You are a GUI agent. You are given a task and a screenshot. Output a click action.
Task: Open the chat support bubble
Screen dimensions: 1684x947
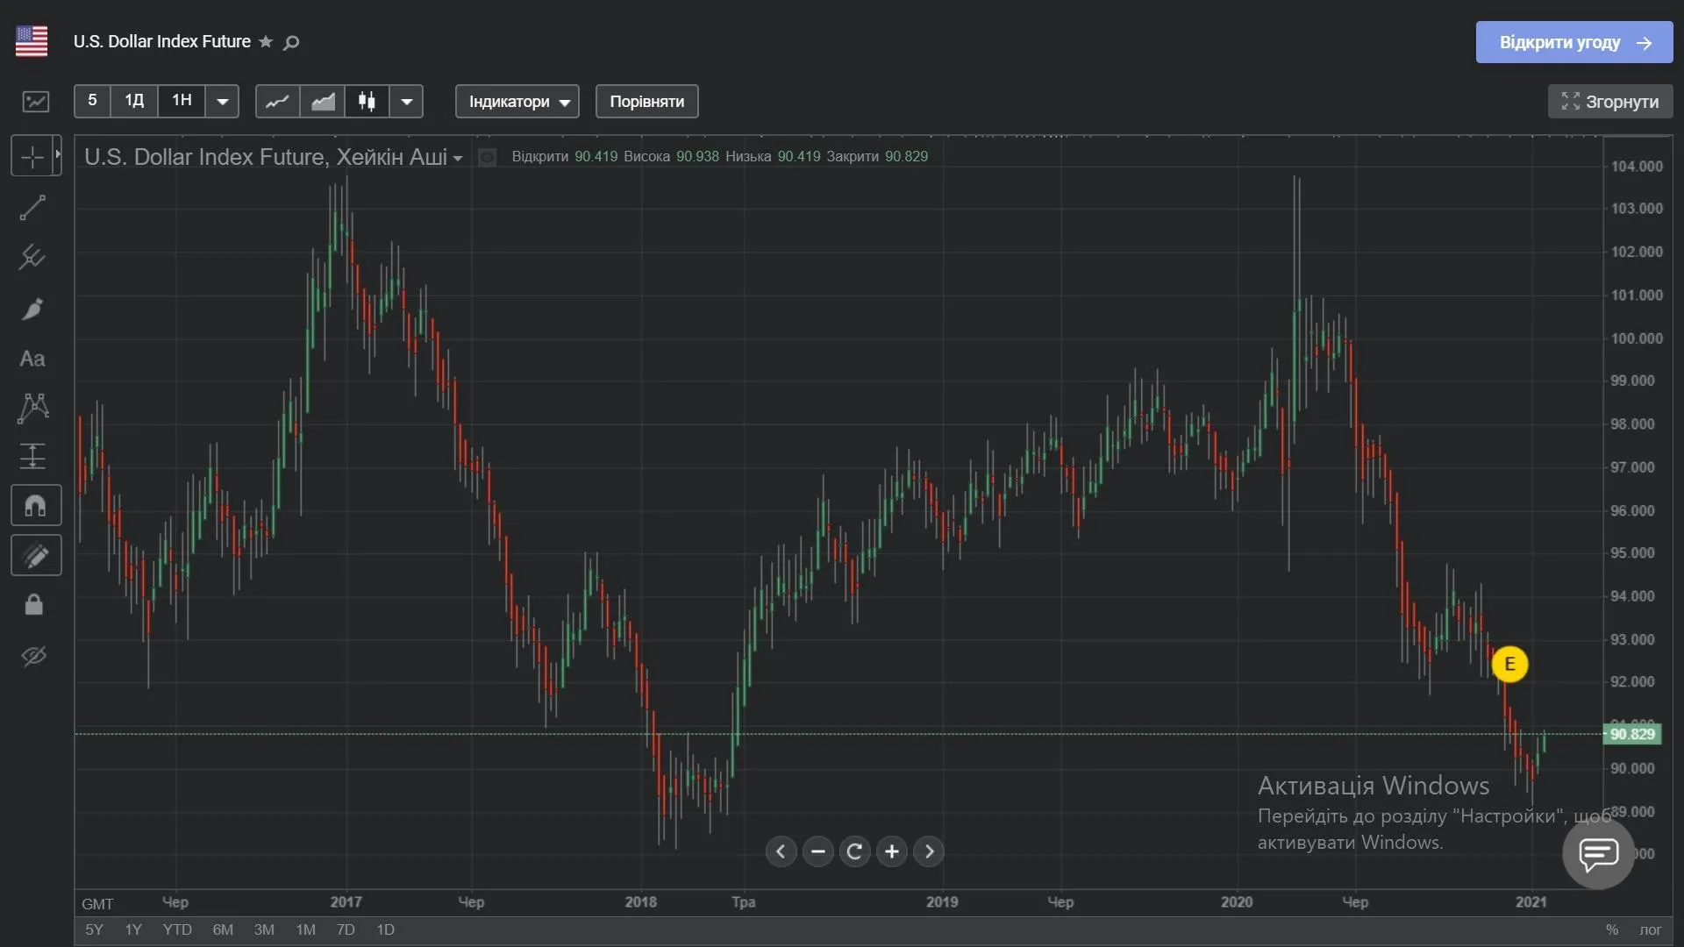tap(1598, 853)
